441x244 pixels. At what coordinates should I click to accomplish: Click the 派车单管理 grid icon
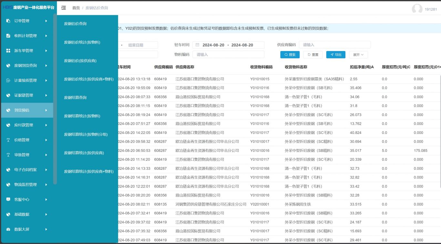tap(8, 51)
